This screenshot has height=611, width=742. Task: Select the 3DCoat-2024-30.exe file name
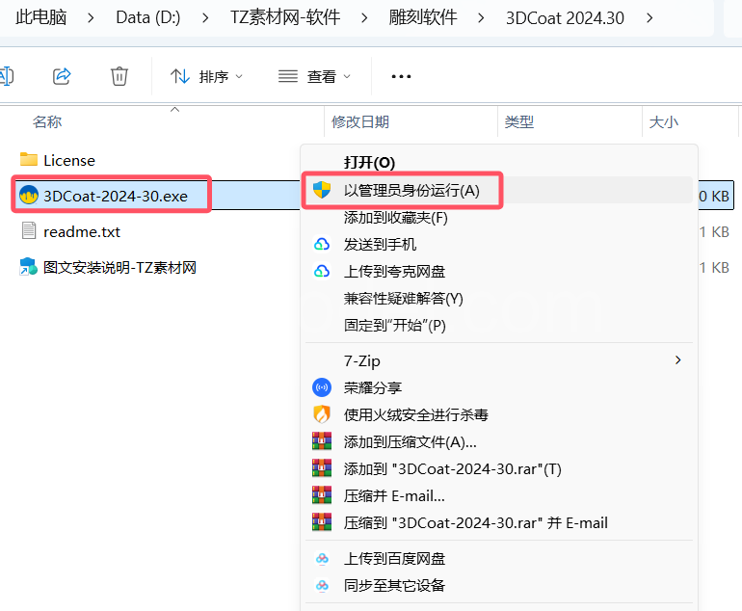116,196
